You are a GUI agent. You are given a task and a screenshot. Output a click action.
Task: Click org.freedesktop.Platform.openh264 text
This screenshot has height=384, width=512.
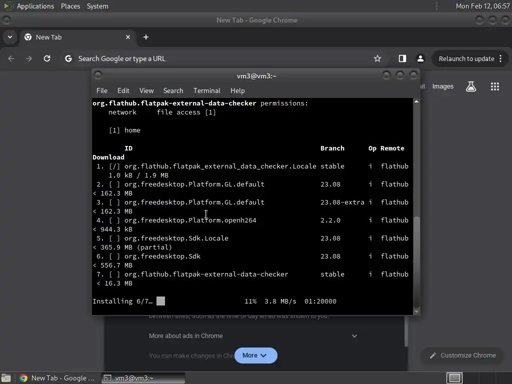point(190,220)
